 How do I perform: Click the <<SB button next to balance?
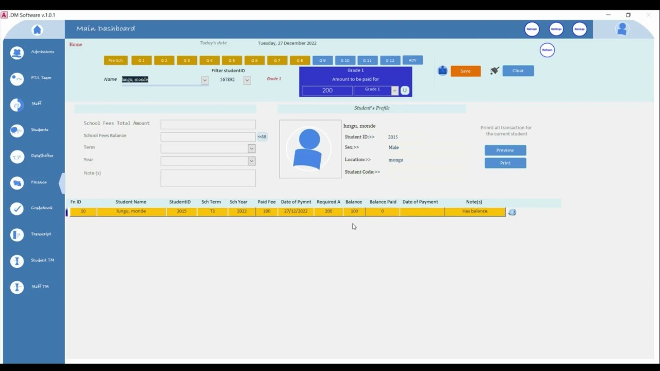(262, 137)
